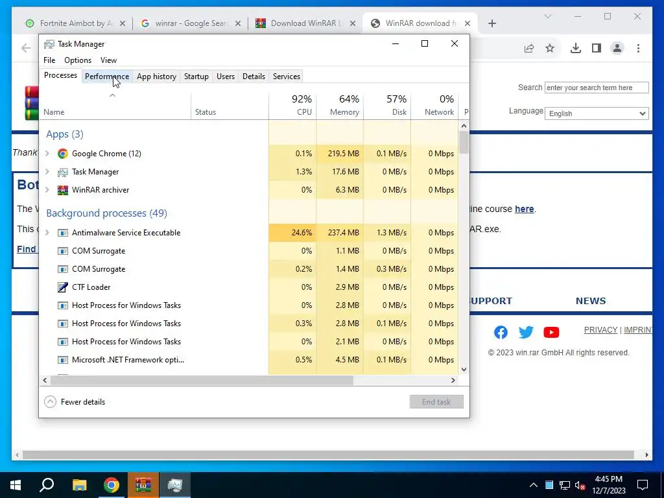
Task: Sort by Disk column header
Action: tap(387, 104)
